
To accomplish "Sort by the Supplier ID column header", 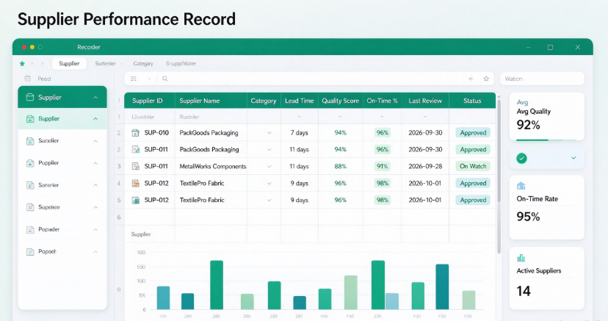I will (149, 101).
